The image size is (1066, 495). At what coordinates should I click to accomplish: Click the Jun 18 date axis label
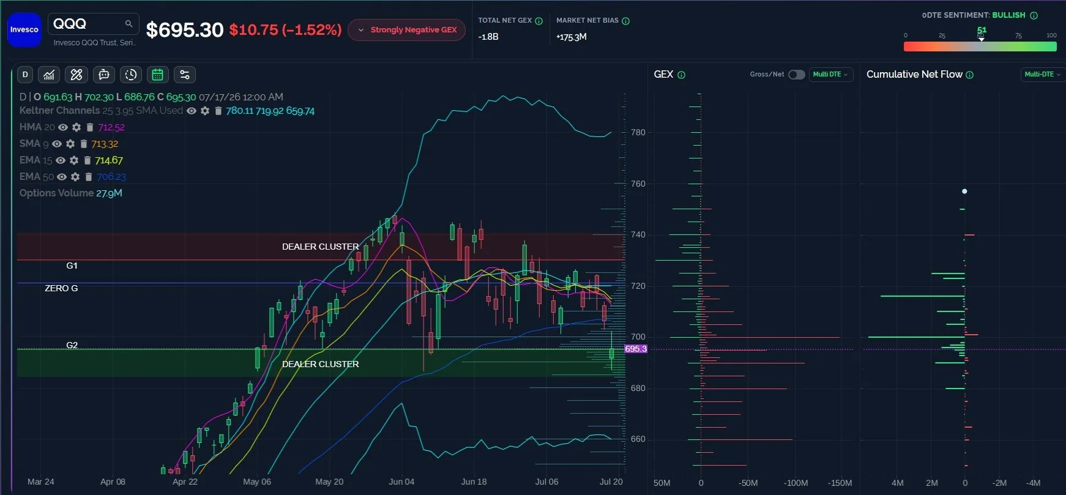(474, 482)
